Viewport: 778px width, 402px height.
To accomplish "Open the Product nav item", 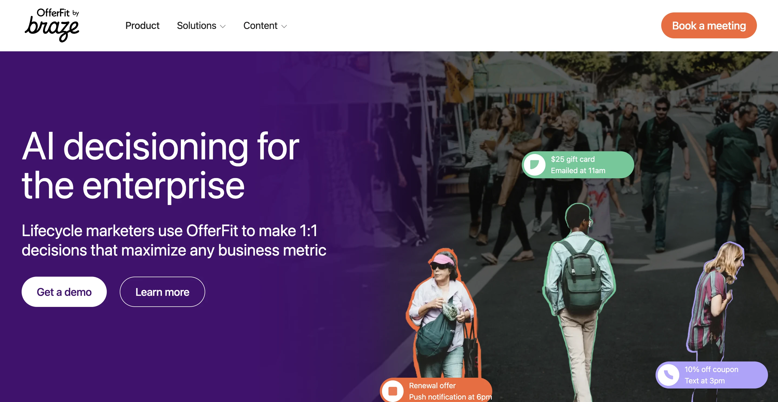I will point(142,26).
